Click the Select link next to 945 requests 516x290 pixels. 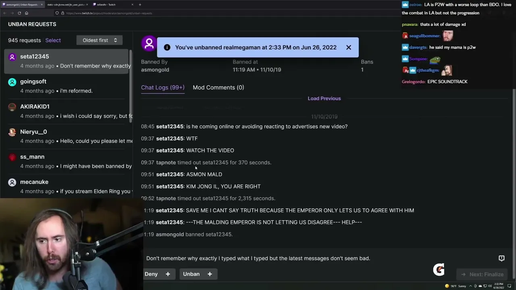pyautogui.click(x=53, y=40)
